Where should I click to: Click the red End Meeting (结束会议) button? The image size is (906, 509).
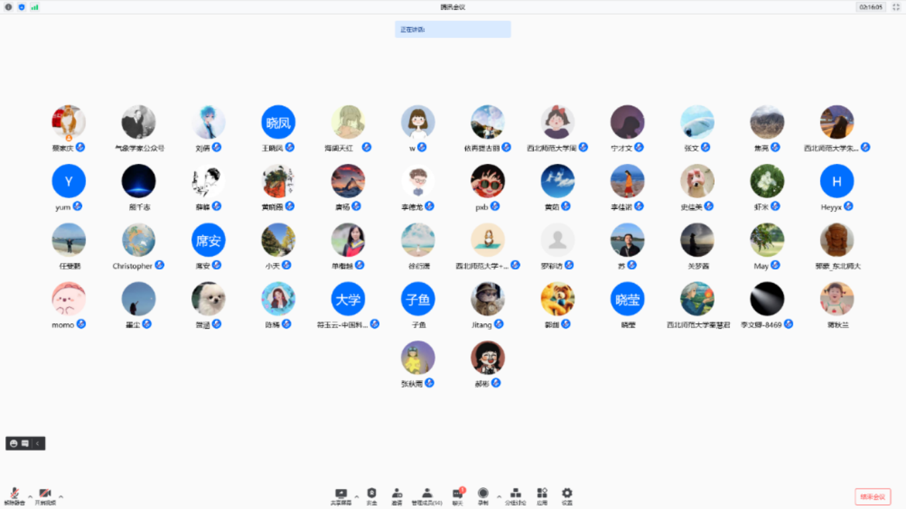click(x=872, y=496)
